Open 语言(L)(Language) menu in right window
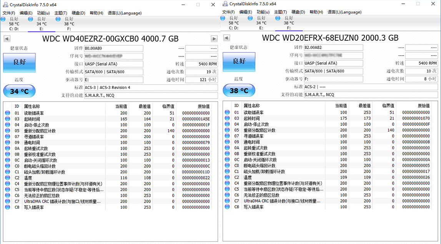This screenshot has width=441, height=244. click(344, 12)
